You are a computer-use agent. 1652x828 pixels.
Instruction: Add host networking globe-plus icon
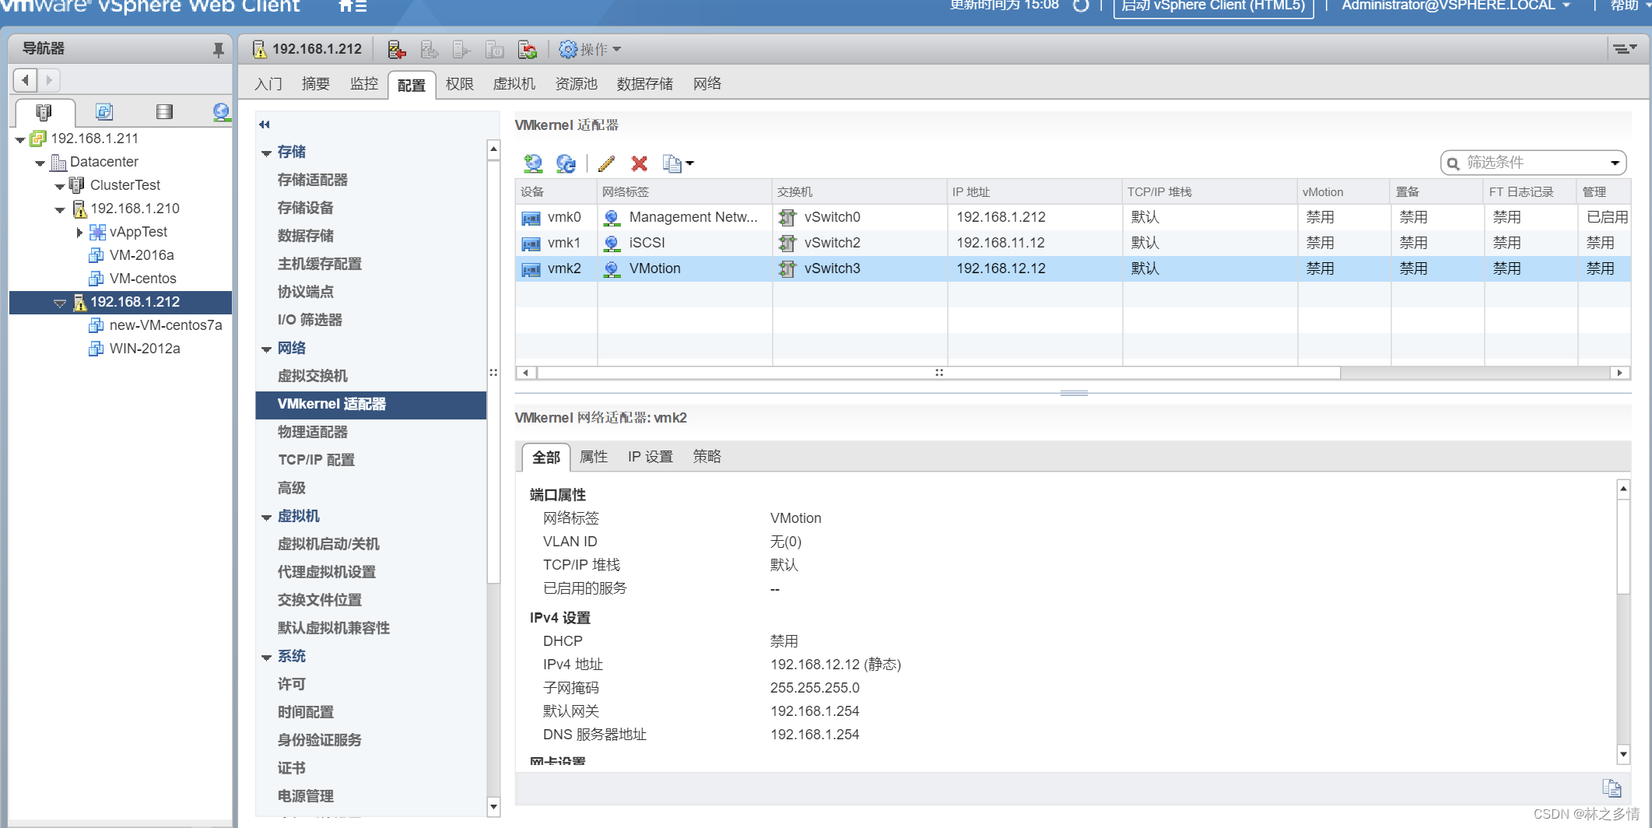click(533, 163)
